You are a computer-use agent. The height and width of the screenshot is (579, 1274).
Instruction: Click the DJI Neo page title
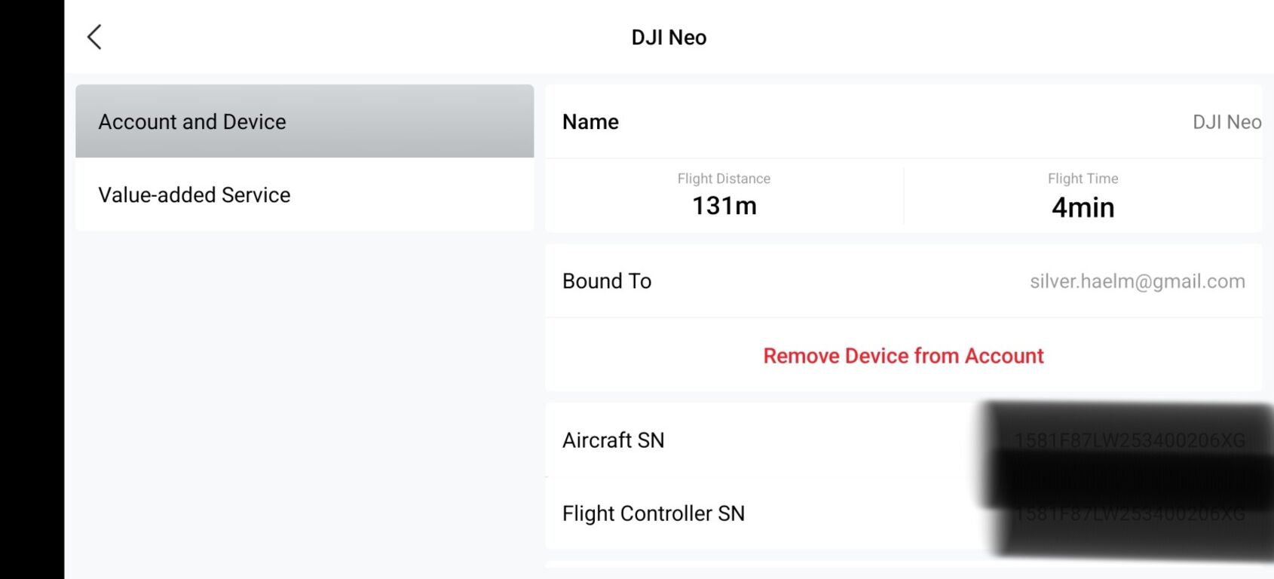[x=669, y=37]
